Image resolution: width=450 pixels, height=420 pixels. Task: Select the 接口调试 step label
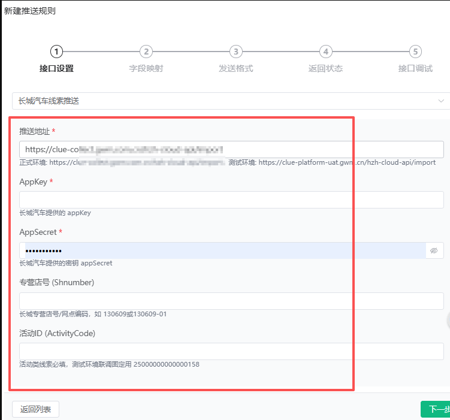(x=415, y=68)
